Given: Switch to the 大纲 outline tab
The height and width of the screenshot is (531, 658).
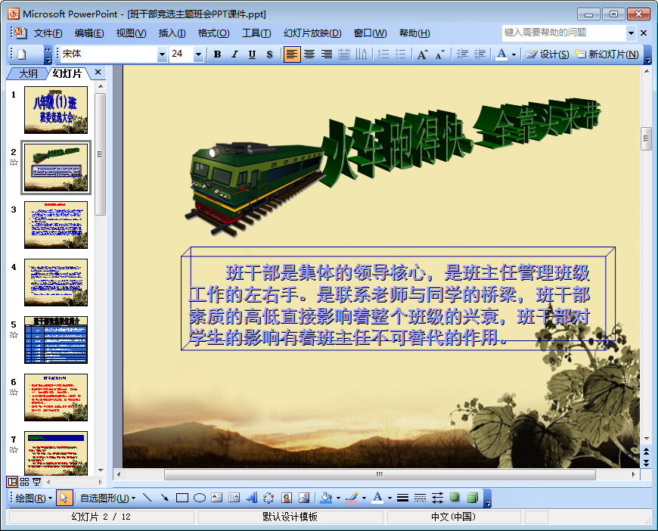Looking at the screenshot, I should [x=28, y=73].
